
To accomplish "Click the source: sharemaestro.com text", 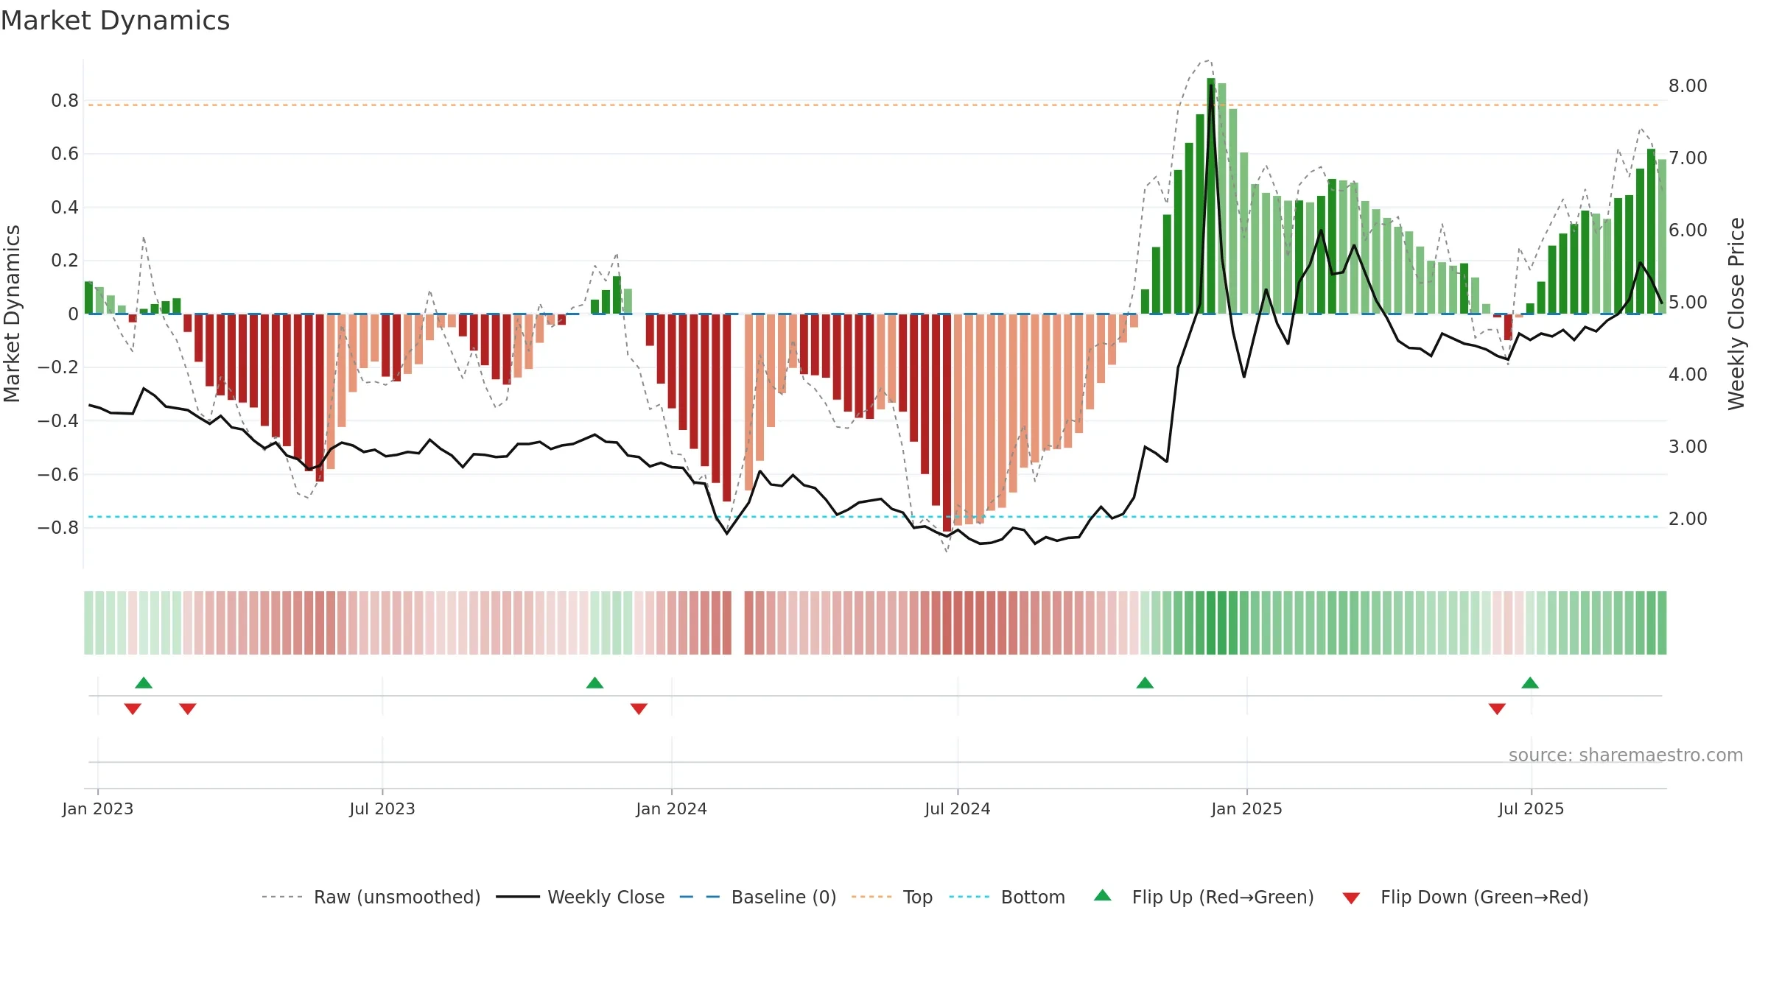I will 1626,755.
